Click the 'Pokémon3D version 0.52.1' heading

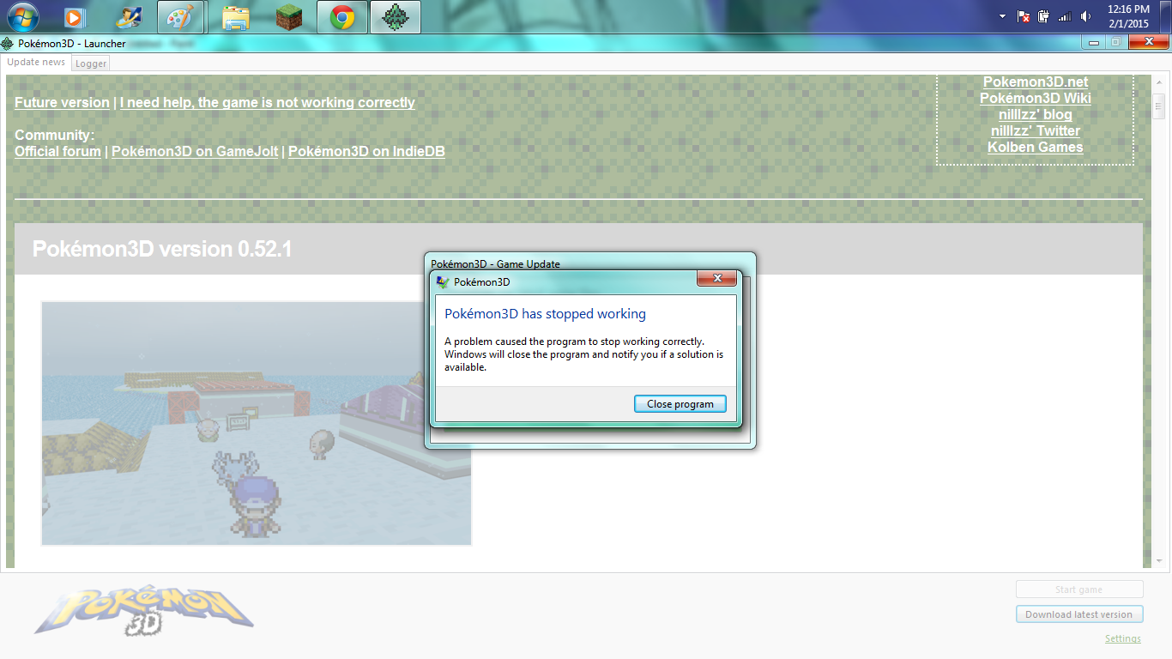coord(162,249)
